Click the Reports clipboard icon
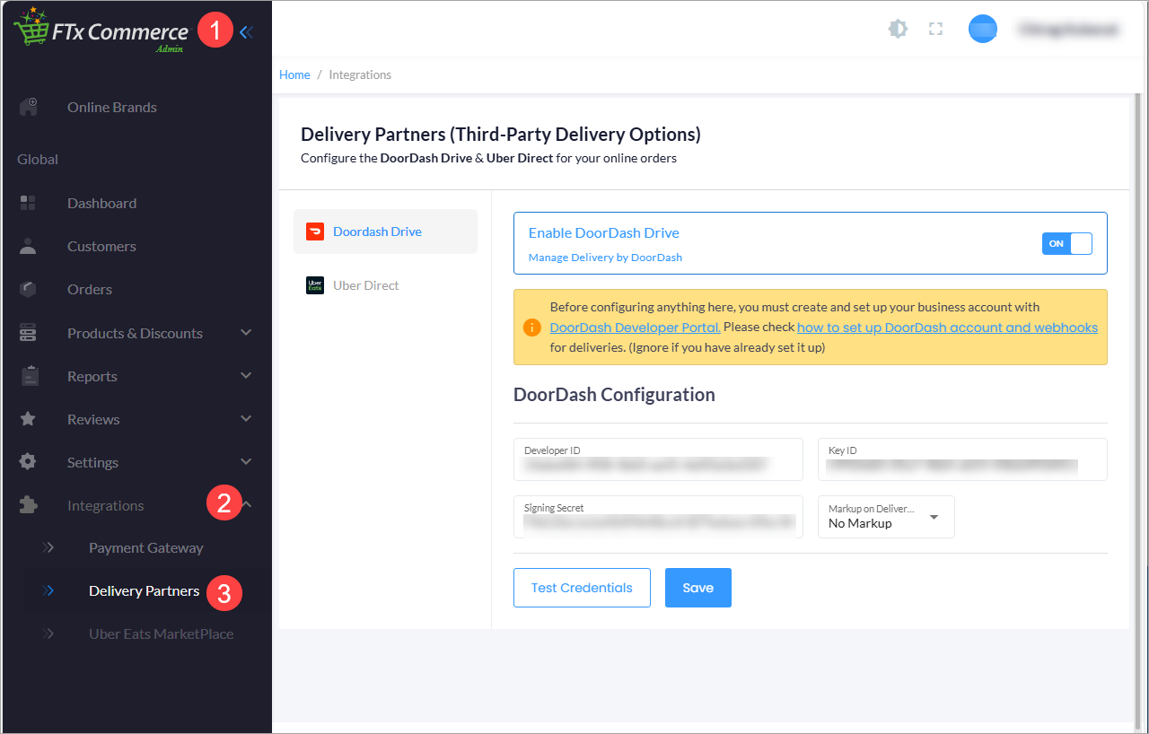 [28, 376]
